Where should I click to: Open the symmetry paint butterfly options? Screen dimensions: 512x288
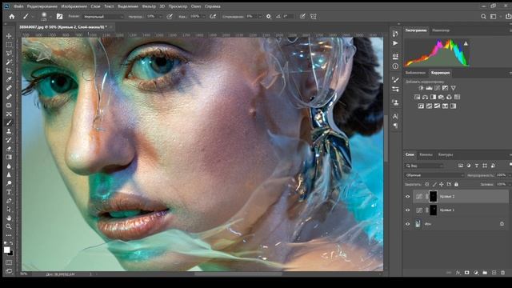tap(314, 16)
